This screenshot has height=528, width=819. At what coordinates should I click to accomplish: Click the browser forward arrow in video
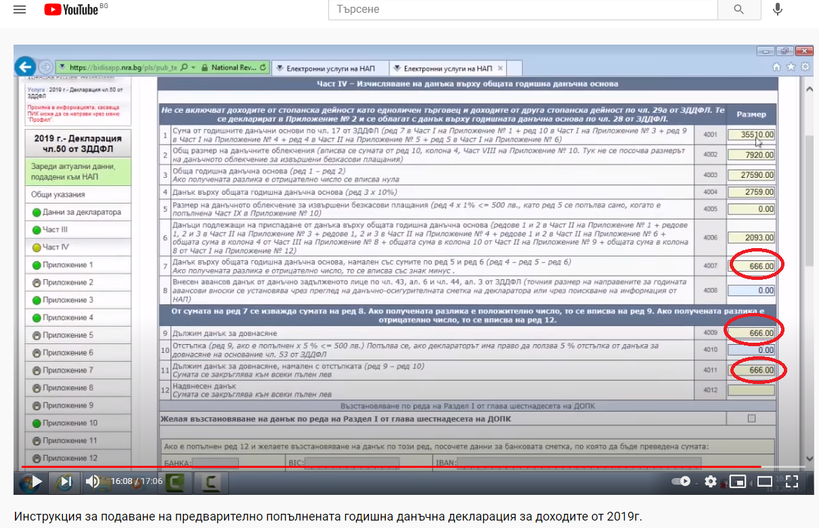click(45, 67)
